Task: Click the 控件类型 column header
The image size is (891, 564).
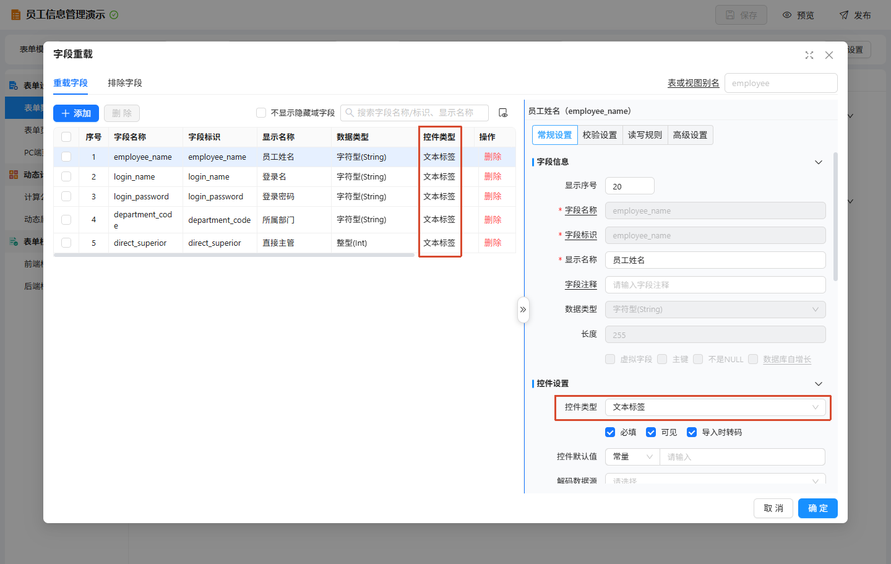Action: tap(439, 137)
